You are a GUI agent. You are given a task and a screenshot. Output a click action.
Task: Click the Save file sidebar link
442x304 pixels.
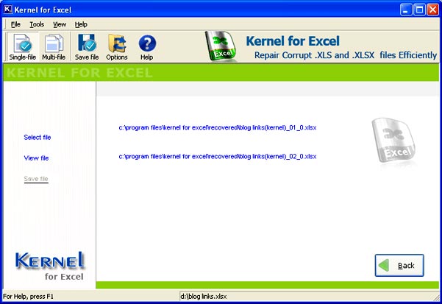click(x=36, y=179)
